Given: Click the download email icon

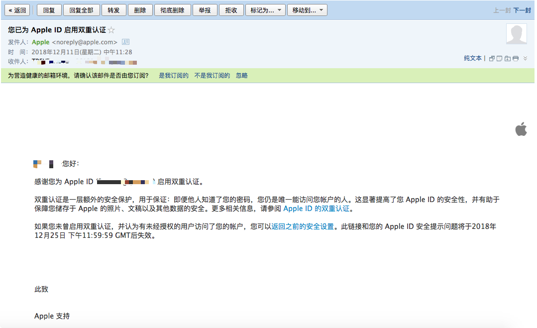Looking at the screenshot, I should [x=508, y=59].
